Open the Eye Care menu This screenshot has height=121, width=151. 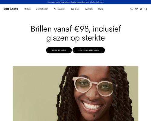[x=75, y=9]
